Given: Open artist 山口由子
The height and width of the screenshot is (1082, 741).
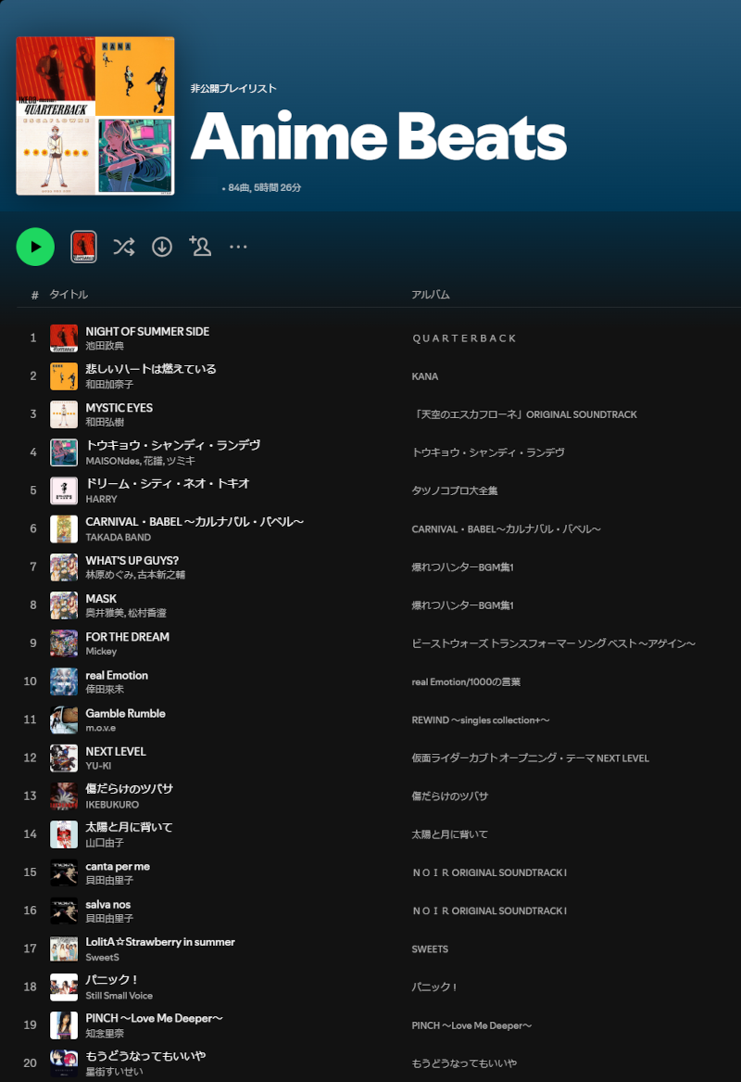Looking at the screenshot, I should point(105,843).
